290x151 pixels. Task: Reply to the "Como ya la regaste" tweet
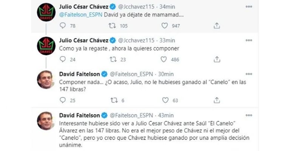click(63, 59)
